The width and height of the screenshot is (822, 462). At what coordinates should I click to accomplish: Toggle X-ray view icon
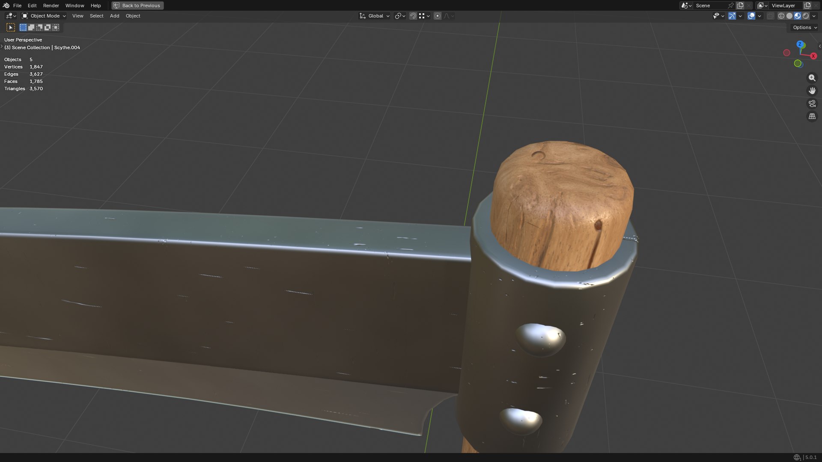770,16
